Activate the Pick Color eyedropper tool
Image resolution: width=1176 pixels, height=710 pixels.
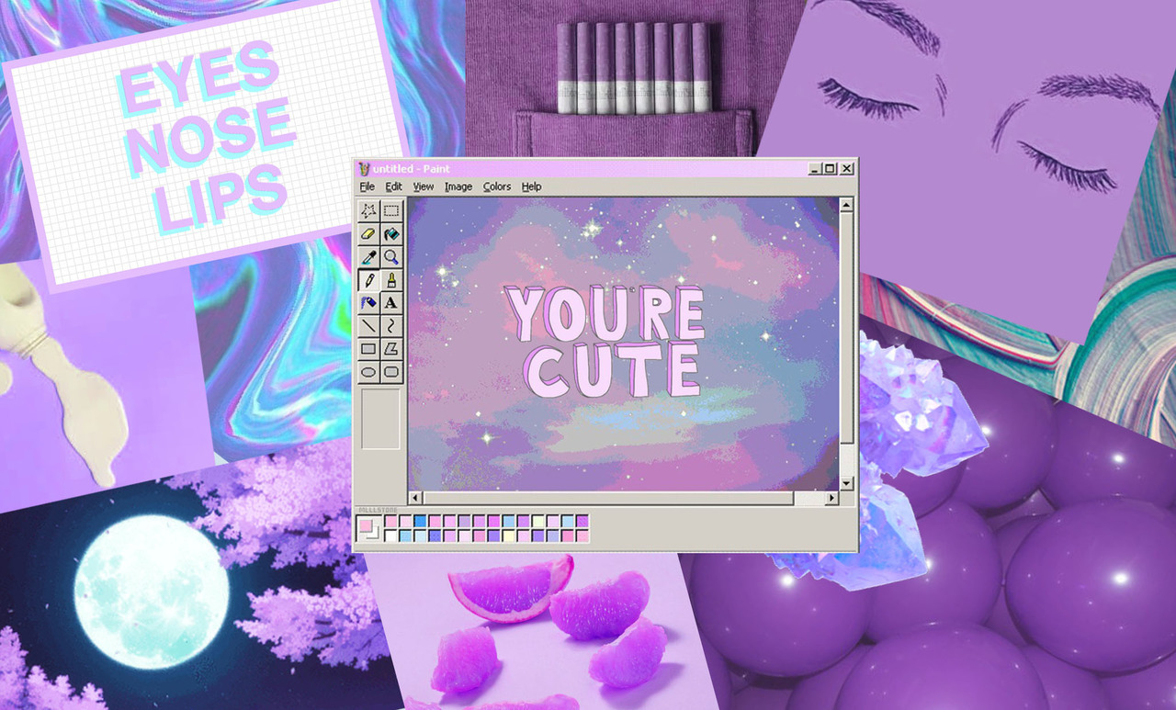tap(368, 256)
